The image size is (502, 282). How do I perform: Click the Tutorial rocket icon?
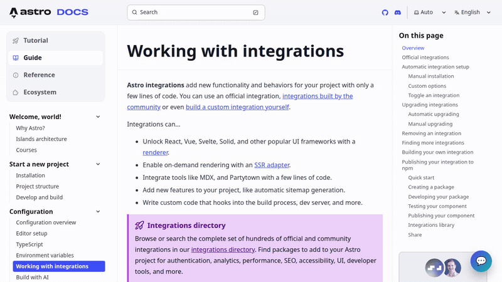15,41
